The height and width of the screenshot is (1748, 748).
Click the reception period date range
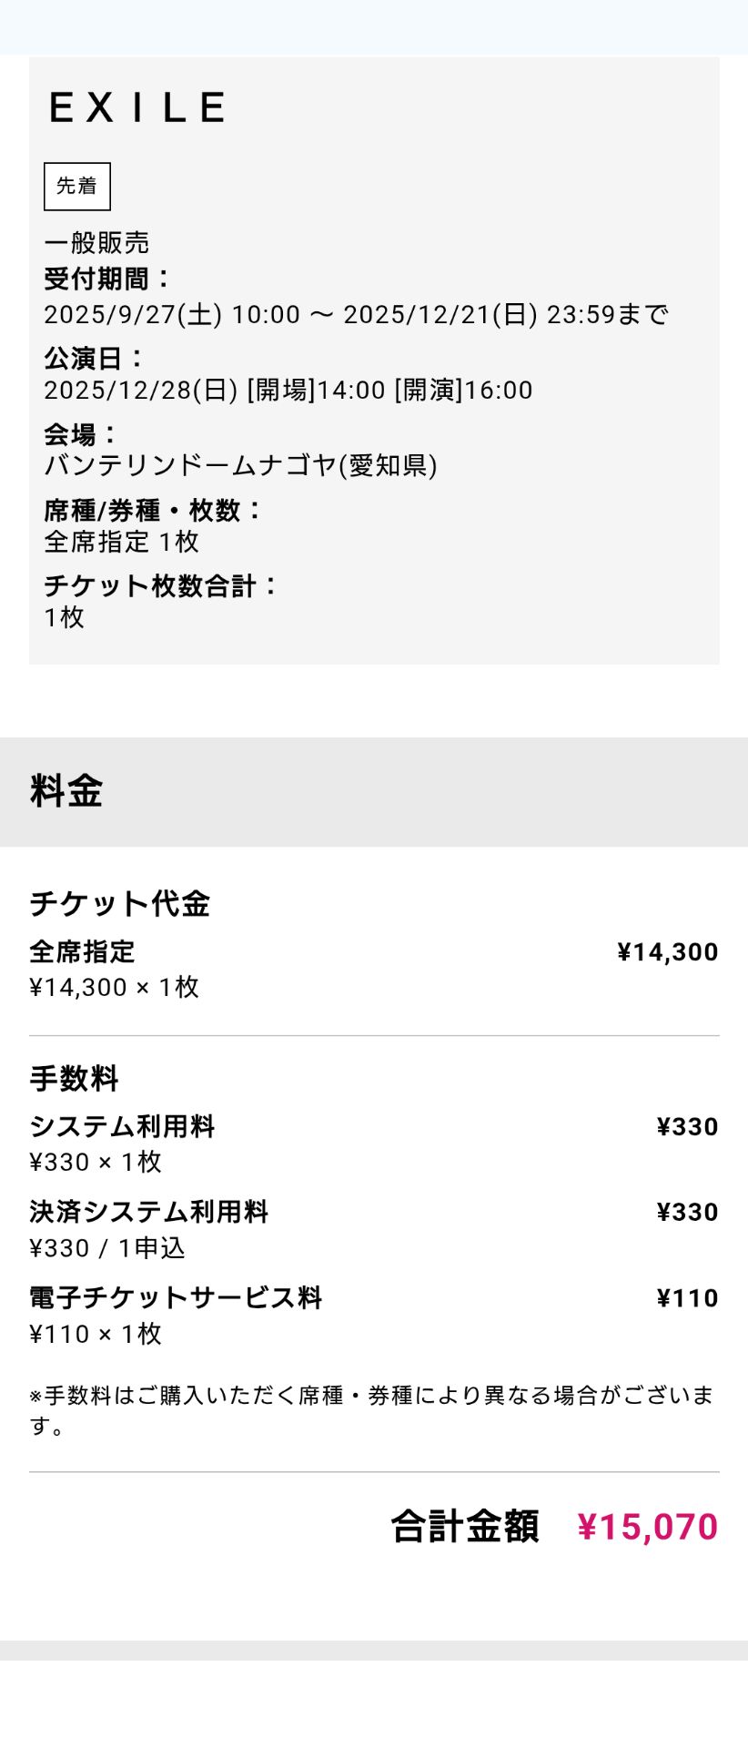coord(356,315)
